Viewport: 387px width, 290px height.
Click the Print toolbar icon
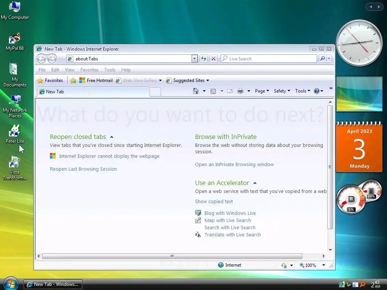tap(240, 91)
